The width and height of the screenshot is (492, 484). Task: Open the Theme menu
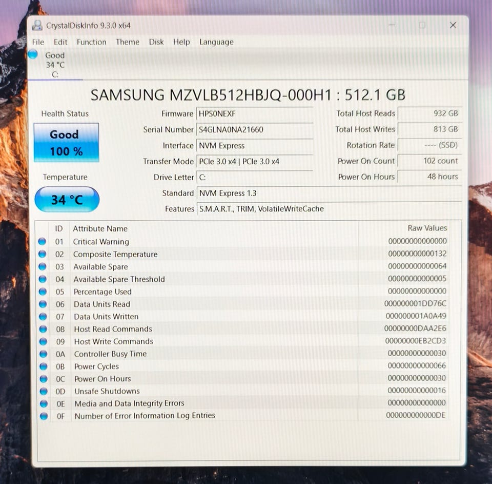(x=128, y=42)
